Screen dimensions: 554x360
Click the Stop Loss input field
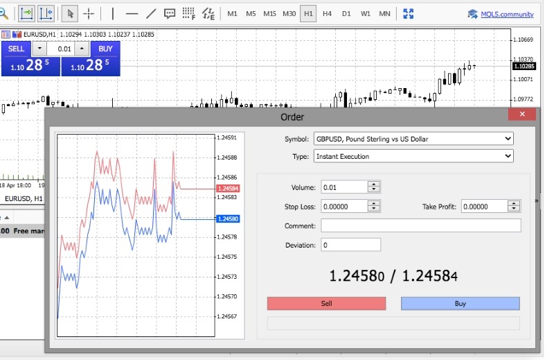(344, 207)
